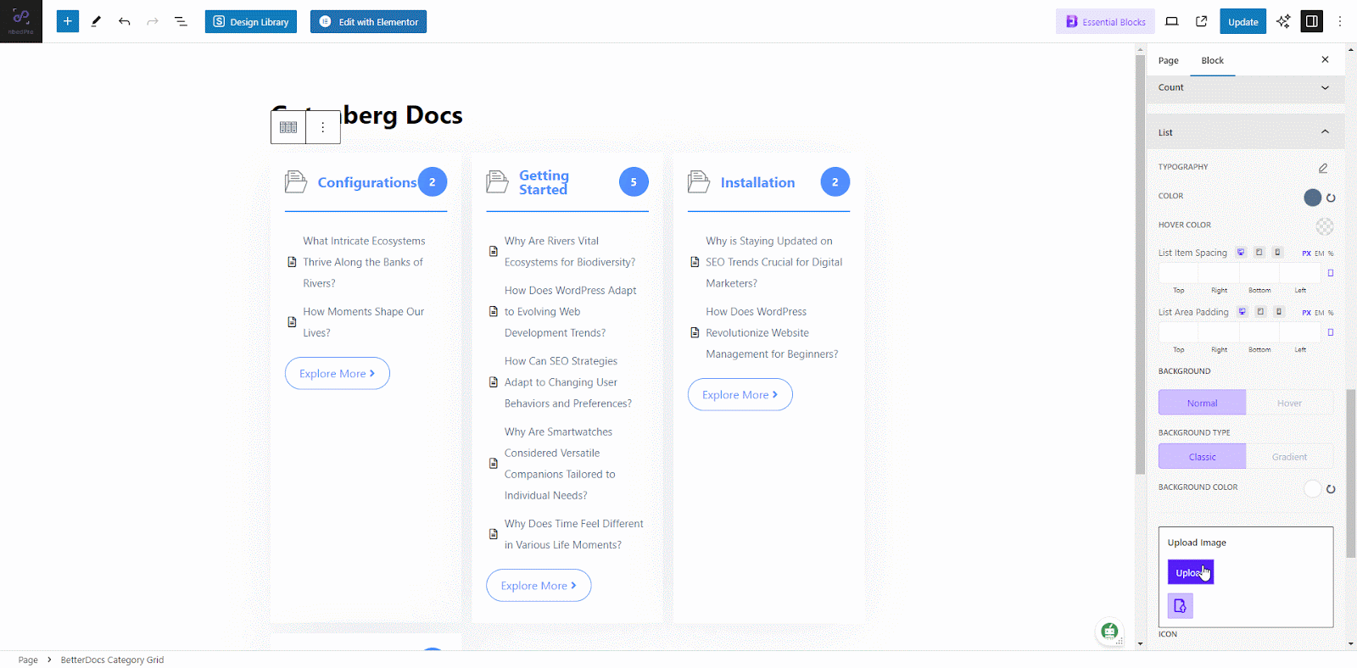
Task: Click Explore More under Installation
Action: [740, 395]
